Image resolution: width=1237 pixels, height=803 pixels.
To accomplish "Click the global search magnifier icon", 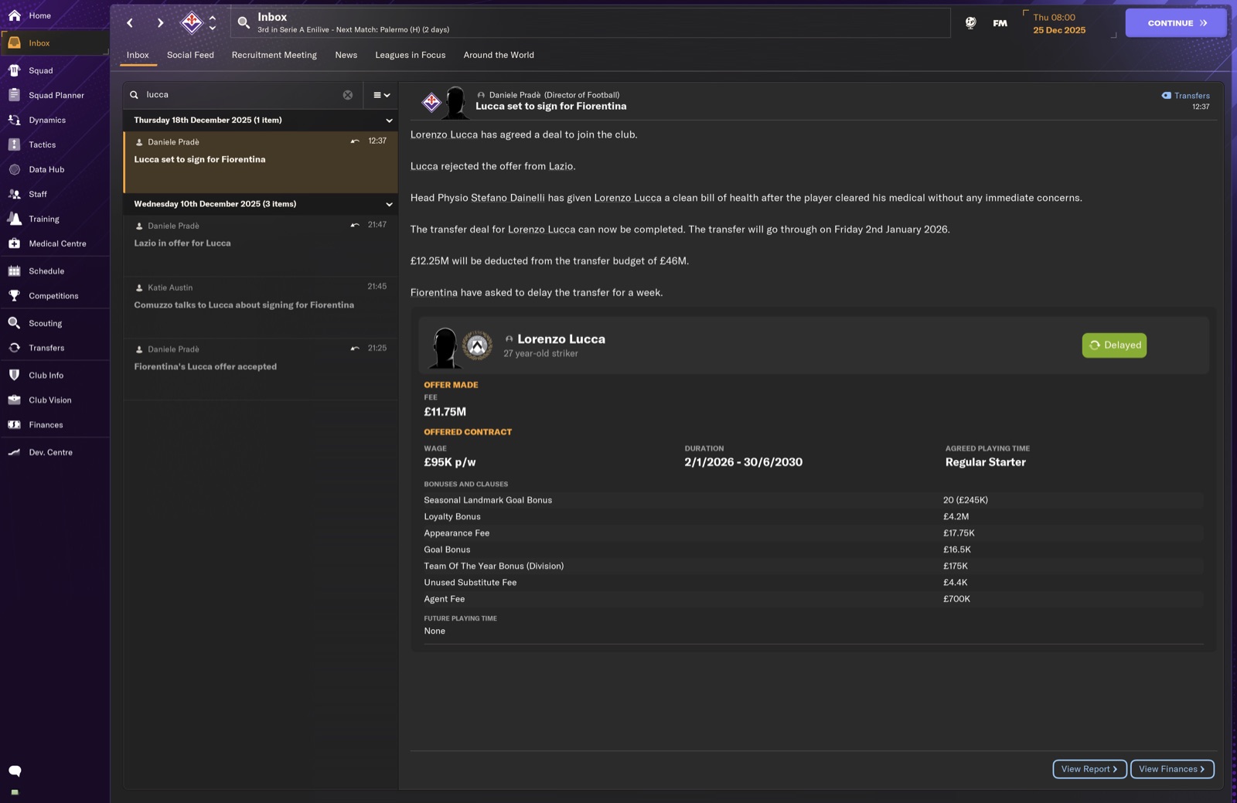I will [244, 23].
